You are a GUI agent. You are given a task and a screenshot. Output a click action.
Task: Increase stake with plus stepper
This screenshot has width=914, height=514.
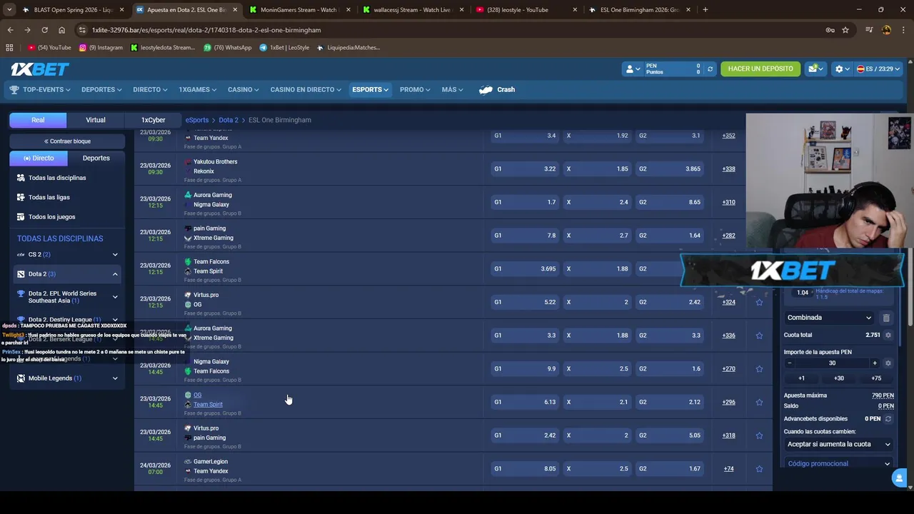875,363
